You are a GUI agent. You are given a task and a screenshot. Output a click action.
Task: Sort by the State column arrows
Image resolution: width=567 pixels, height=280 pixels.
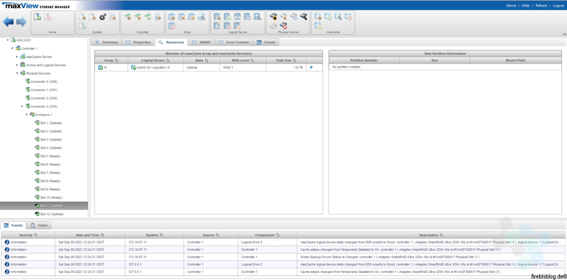coord(207,60)
